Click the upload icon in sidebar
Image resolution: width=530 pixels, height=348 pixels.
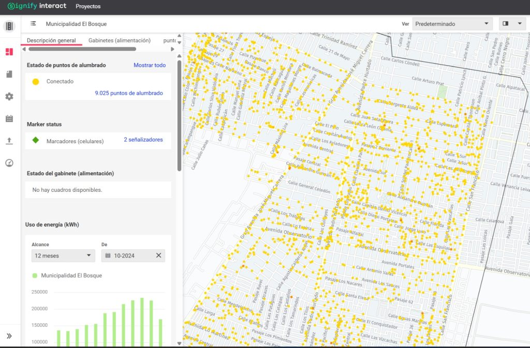[9, 141]
